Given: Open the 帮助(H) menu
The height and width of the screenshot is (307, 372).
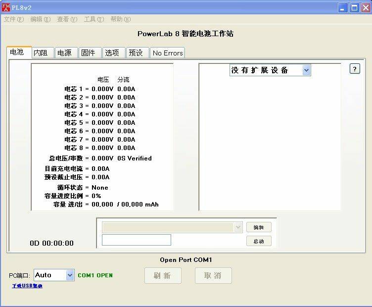Looking at the screenshot, I should [121, 19].
